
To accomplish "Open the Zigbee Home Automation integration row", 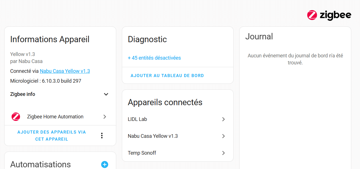I will click(x=60, y=117).
